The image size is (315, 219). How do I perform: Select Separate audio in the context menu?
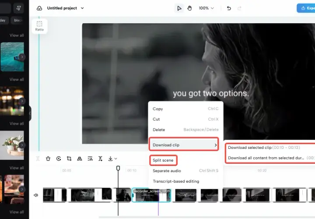185,171
